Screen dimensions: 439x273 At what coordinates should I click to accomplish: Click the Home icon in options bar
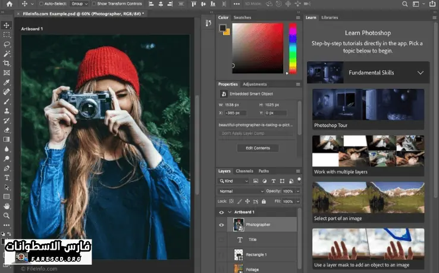[x=9, y=4]
